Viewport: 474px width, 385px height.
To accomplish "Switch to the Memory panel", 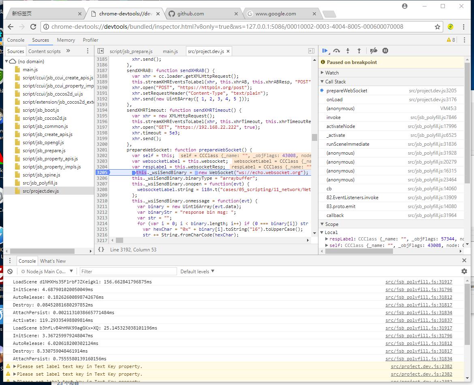I will click(x=66, y=40).
